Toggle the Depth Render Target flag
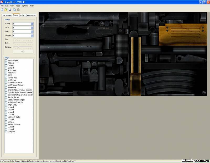 point(6,100)
